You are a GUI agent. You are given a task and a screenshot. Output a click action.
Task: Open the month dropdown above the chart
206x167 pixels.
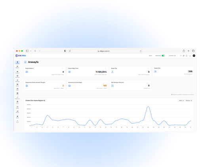coord(189,101)
